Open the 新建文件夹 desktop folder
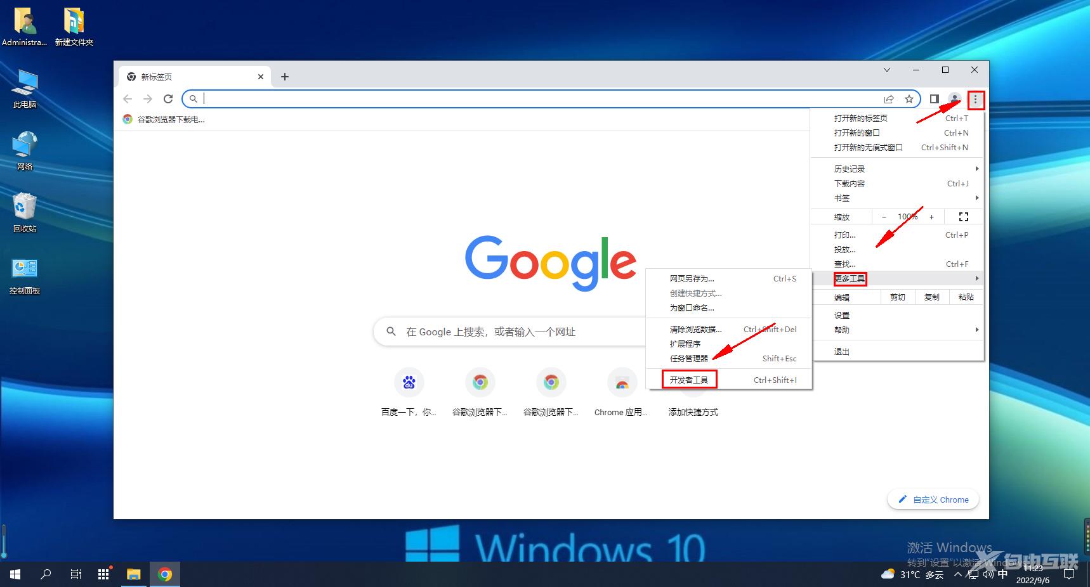This screenshot has width=1090, height=587. [74, 27]
